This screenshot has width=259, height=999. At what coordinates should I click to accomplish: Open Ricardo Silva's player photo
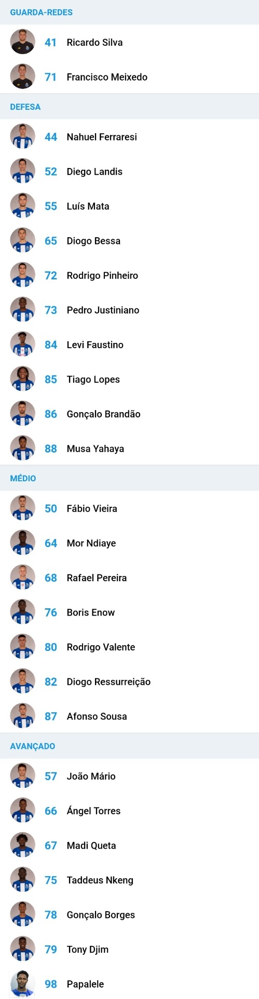point(22,42)
